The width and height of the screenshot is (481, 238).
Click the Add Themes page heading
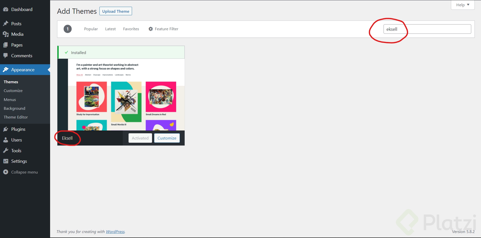coord(77,11)
